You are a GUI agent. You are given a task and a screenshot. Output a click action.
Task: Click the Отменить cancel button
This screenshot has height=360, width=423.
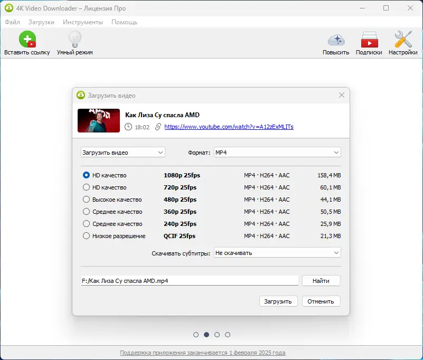(321, 301)
